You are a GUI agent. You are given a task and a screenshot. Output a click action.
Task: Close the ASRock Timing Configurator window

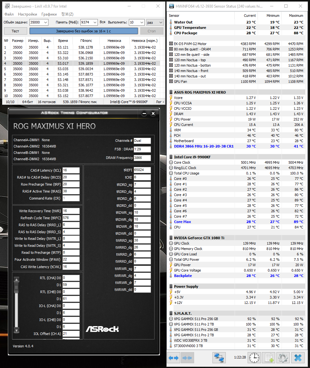click(x=153, y=114)
